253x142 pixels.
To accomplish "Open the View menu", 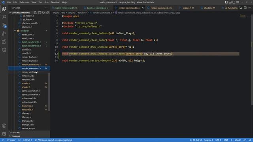I will click(x=34, y=2).
